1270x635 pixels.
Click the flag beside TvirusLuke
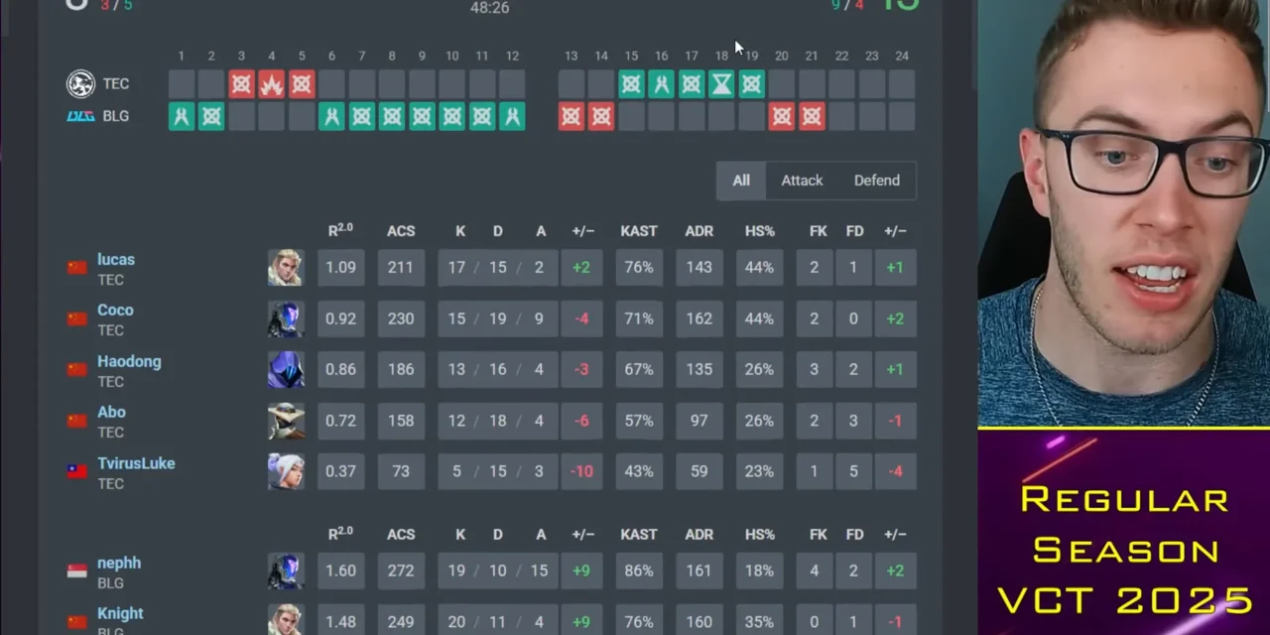click(x=76, y=471)
